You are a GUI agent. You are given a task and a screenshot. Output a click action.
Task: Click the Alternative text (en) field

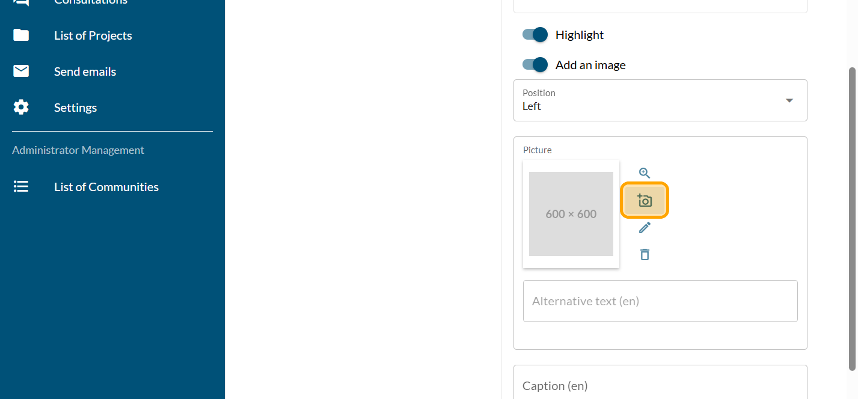(660, 301)
